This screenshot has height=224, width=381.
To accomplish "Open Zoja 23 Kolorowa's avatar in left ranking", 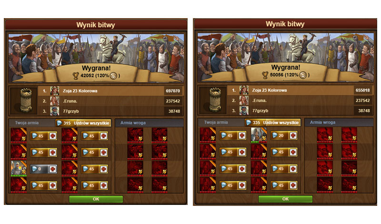I will click(x=55, y=91).
